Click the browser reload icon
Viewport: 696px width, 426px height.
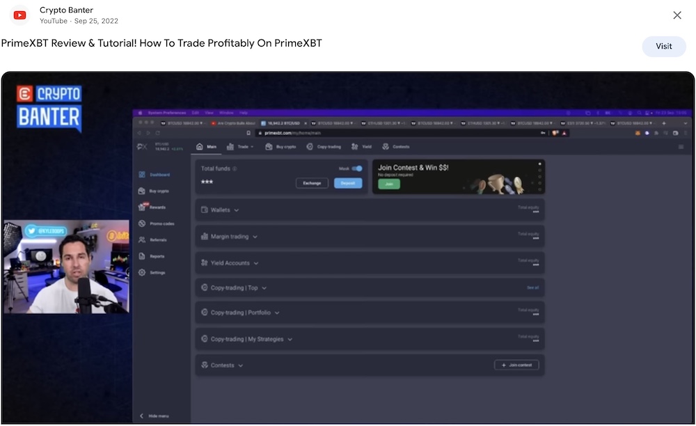[x=157, y=133]
